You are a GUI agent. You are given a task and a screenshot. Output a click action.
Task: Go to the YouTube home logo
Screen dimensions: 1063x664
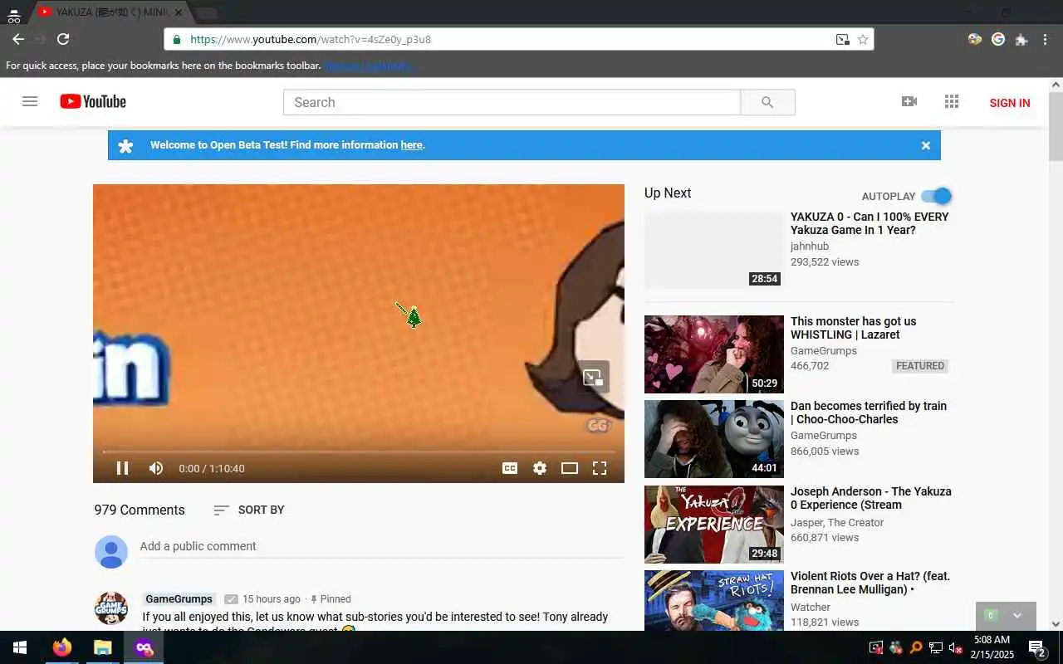pyautogui.click(x=93, y=101)
